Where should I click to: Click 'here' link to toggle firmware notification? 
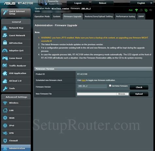click(84, 80)
